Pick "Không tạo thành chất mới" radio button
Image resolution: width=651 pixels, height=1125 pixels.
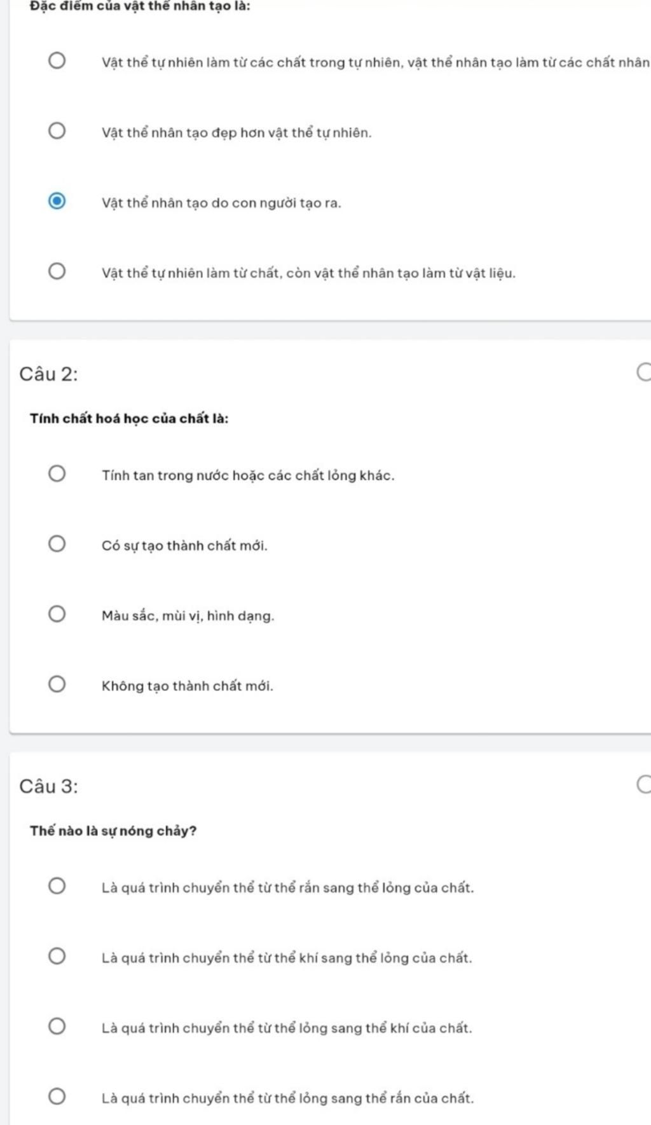point(57,685)
